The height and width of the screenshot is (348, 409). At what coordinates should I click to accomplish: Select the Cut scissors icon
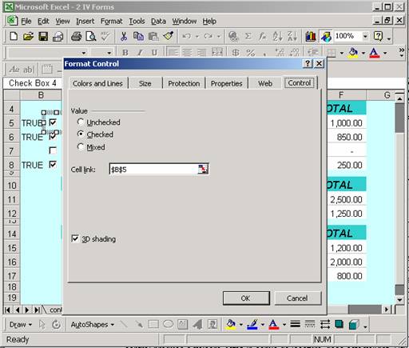(x=124, y=36)
